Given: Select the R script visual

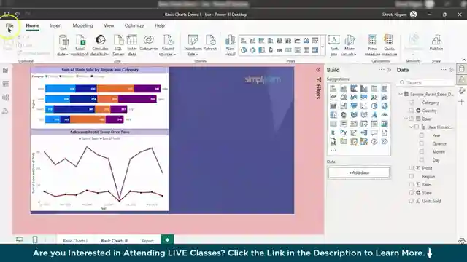Looking at the screenshot, I should click(x=333, y=132).
